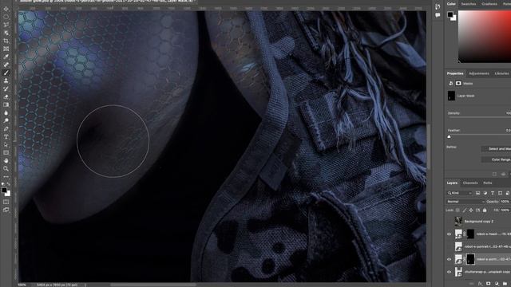Filter layers for type layers
511x287 pixels.
tap(493, 193)
